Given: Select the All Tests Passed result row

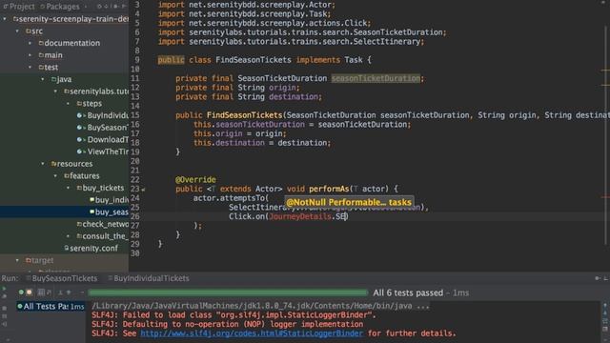Looking at the screenshot, I should [51, 307].
